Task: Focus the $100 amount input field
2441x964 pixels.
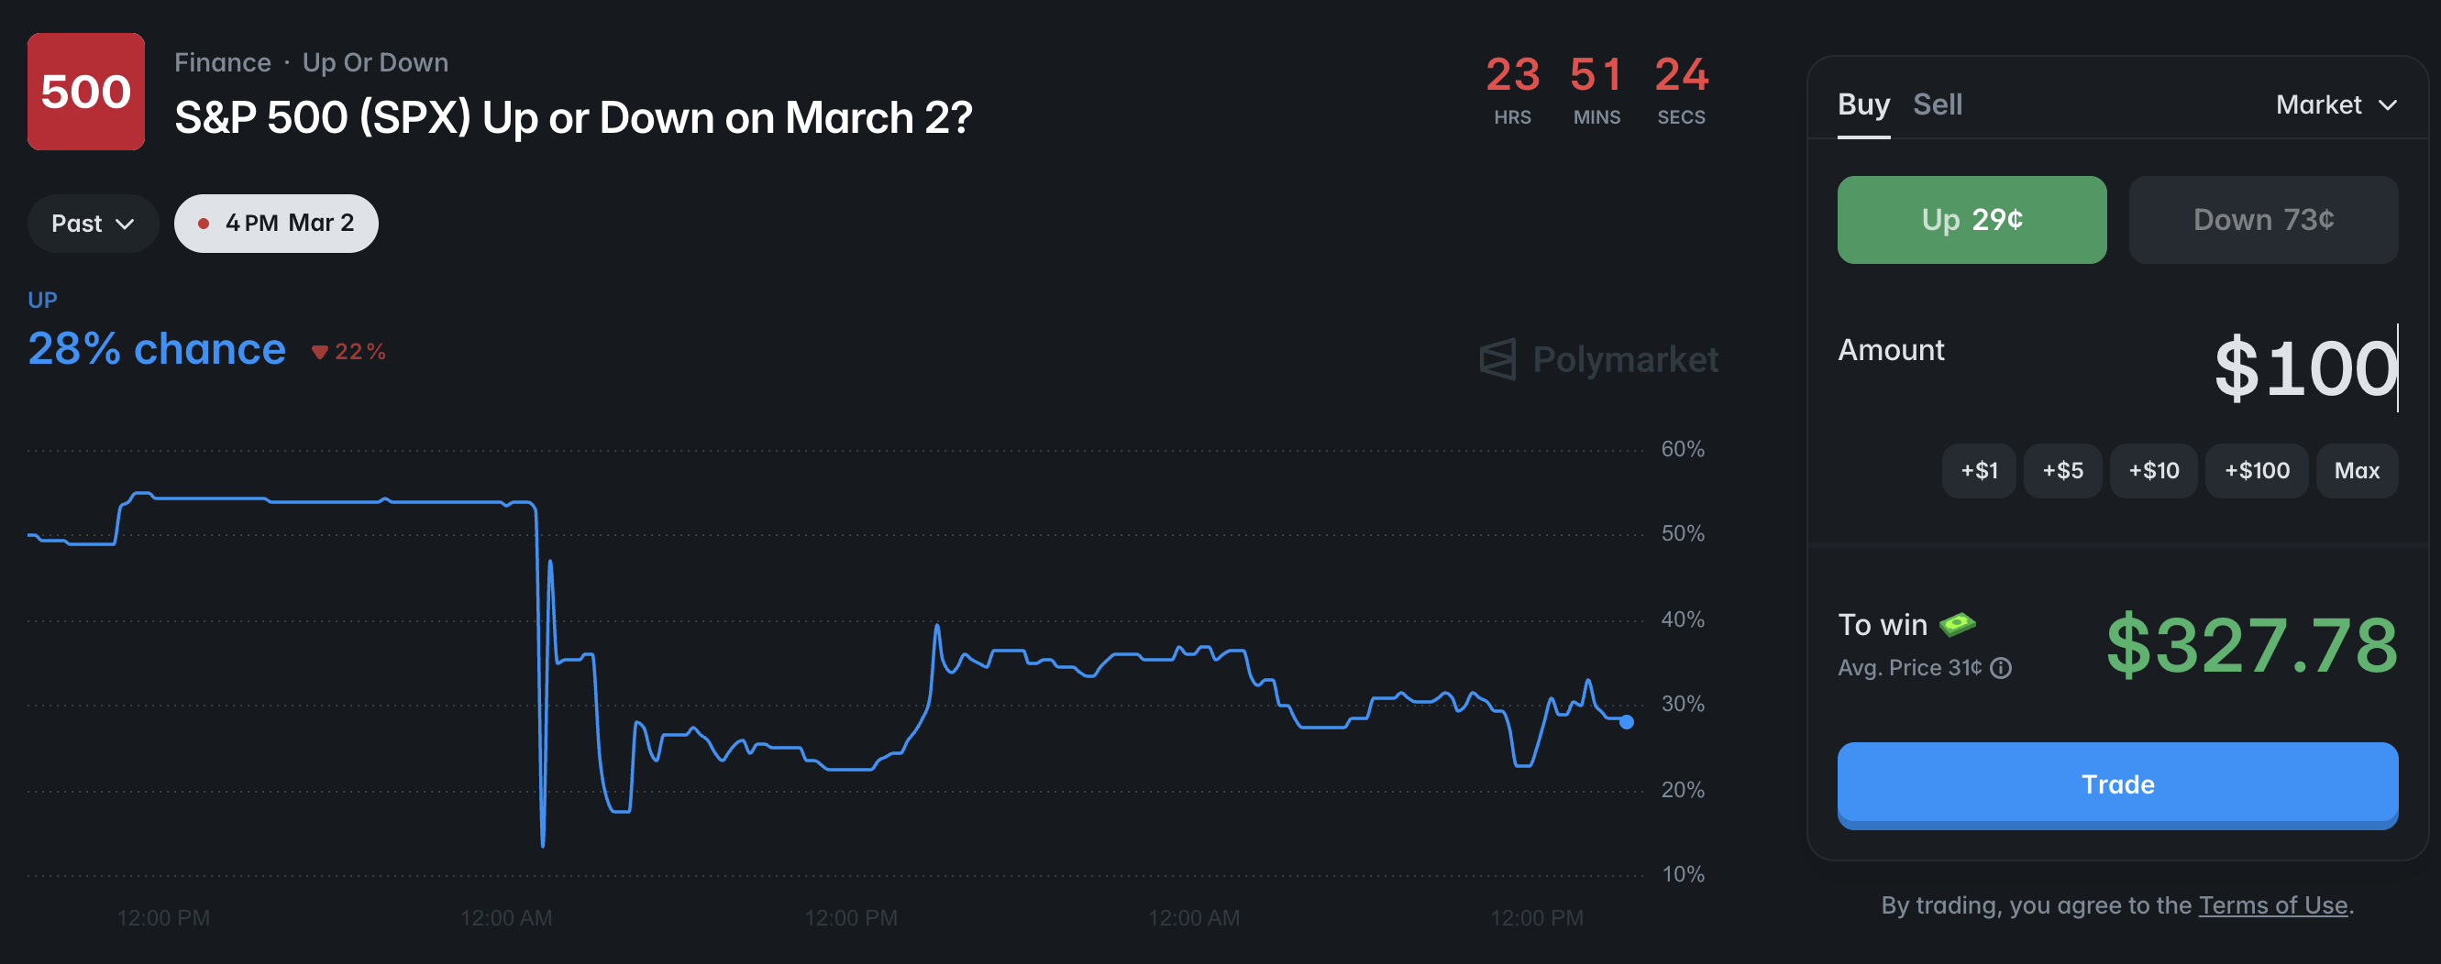Action: point(2305,368)
